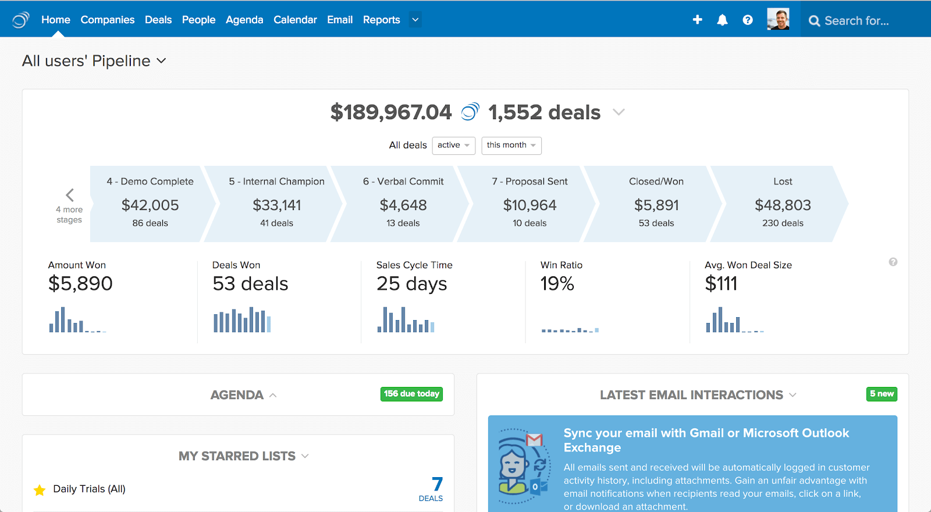Image resolution: width=931 pixels, height=512 pixels.
Task: Change the this month period dropdown
Action: click(511, 145)
